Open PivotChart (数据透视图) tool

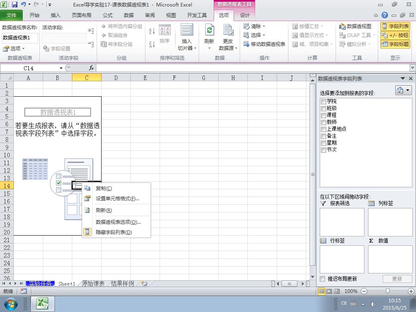click(x=355, y=26)
